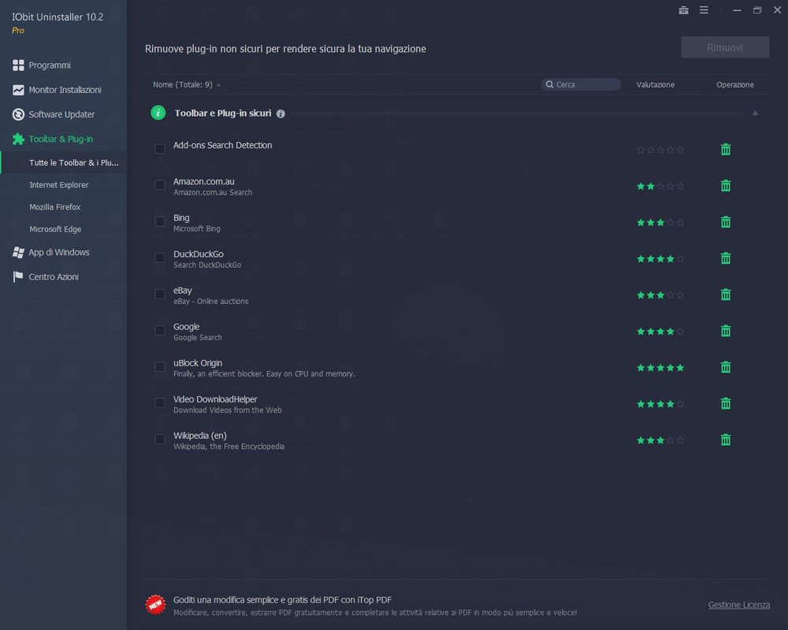Click the uBlock Origin star rating
The width and height of the screenshot is (788, 630).
tap(660, 368)
